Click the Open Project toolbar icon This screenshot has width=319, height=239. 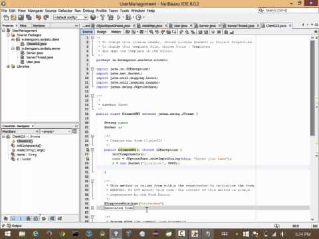pyautogui.click(x=21, y=17)
